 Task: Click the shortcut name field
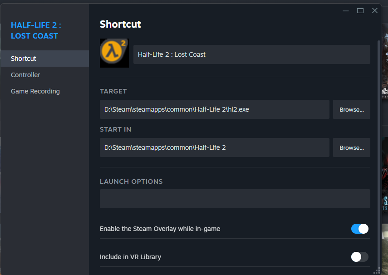tap(252, 54)
